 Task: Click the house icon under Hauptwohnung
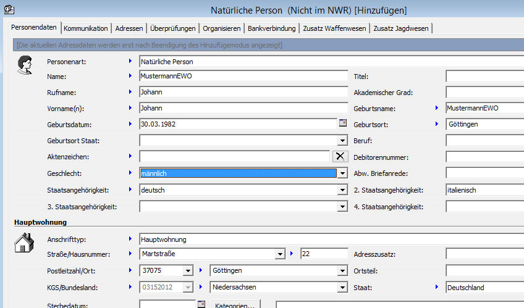click(23, 242)
